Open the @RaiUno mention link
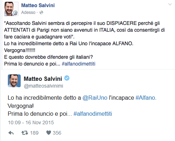 pos(95,98)
